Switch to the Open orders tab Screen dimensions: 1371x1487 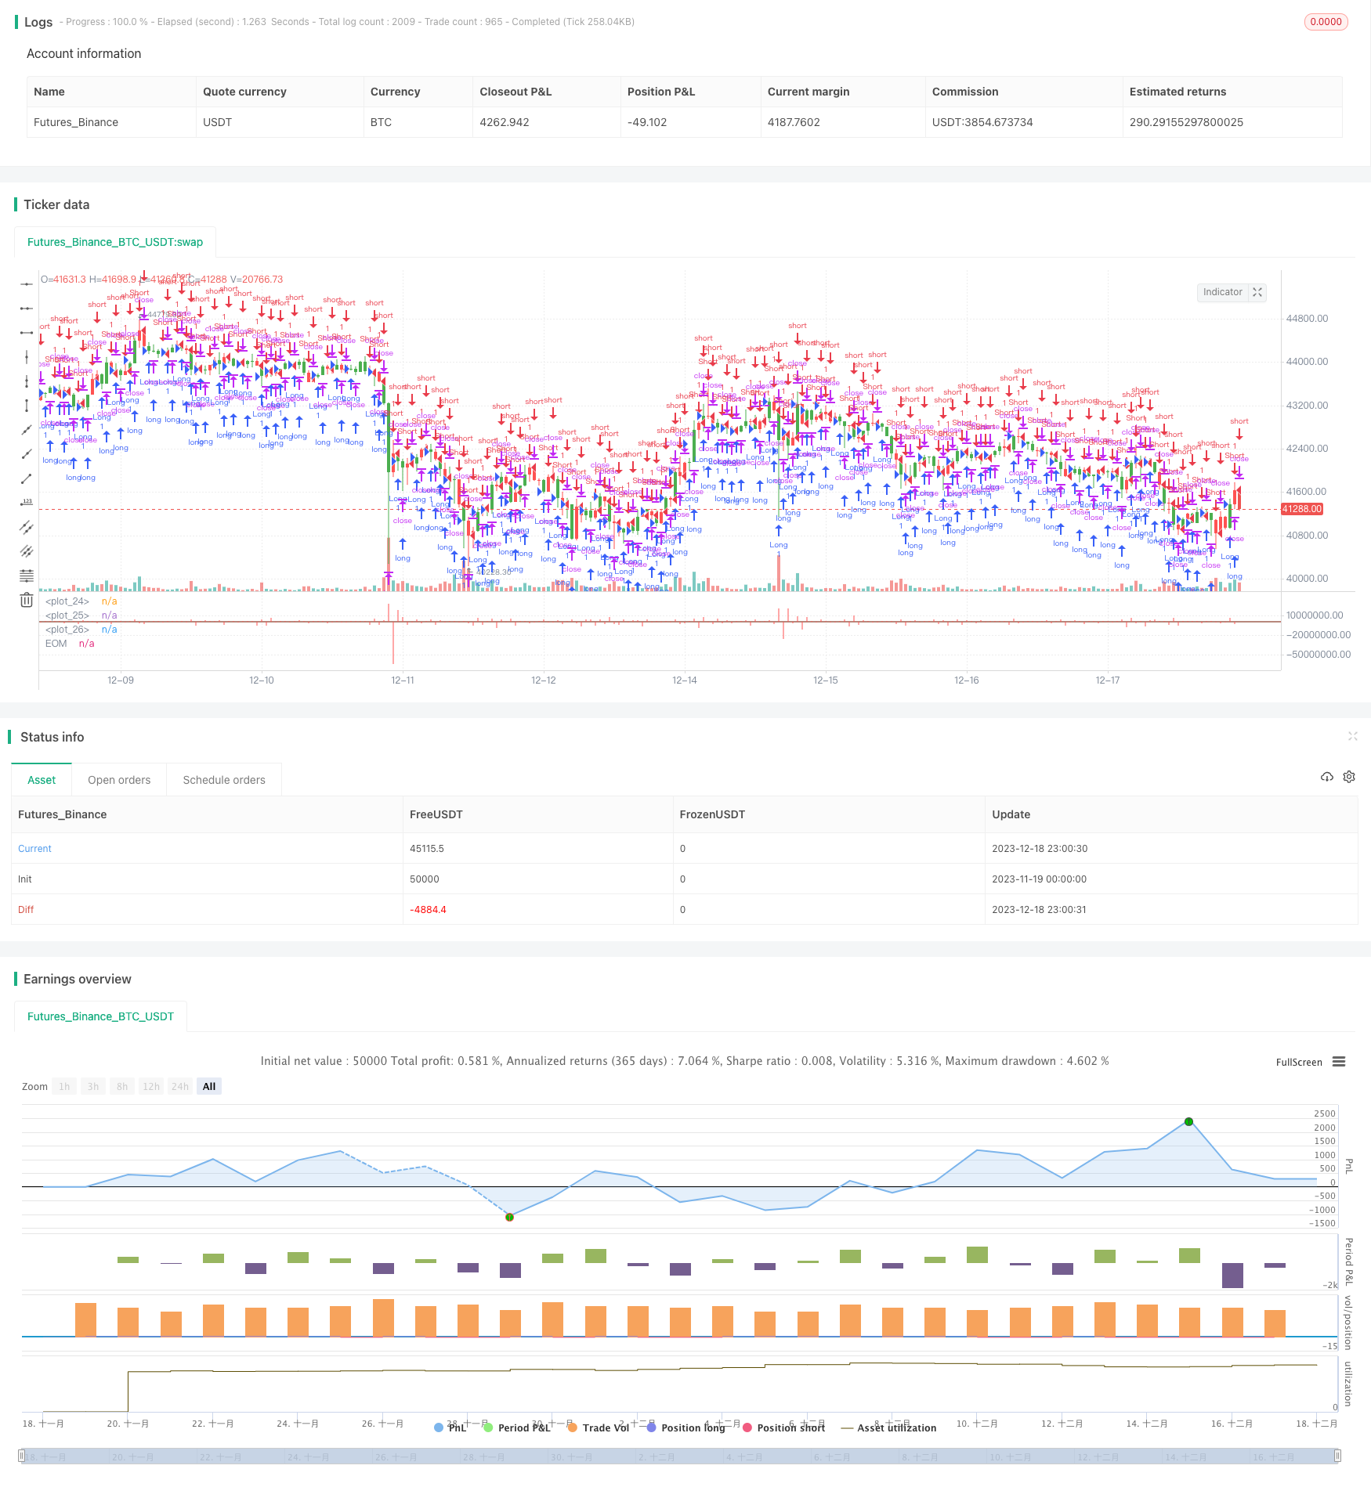pyautogui.click(x=119, y=780)
